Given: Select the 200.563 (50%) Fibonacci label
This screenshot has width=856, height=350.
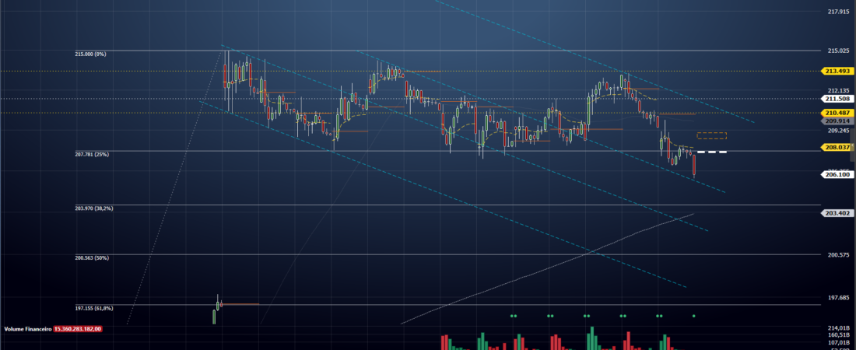Looking at the screenshot, I should pos(93,257).
